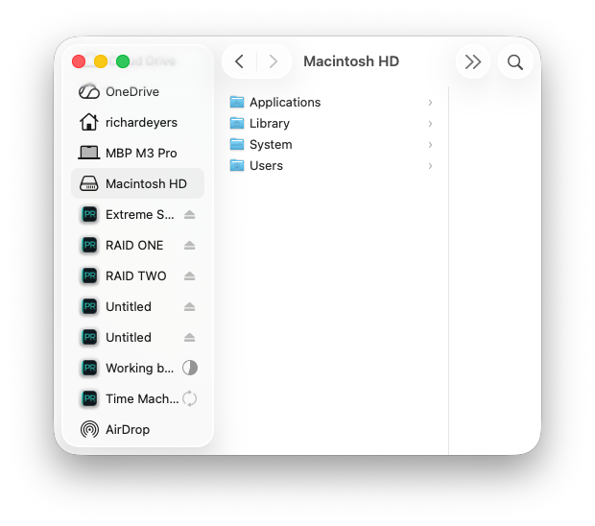This screenshot has width=595, height=526.
Task: Open the Extreme S... volume
Action: [x=137, y=215]
